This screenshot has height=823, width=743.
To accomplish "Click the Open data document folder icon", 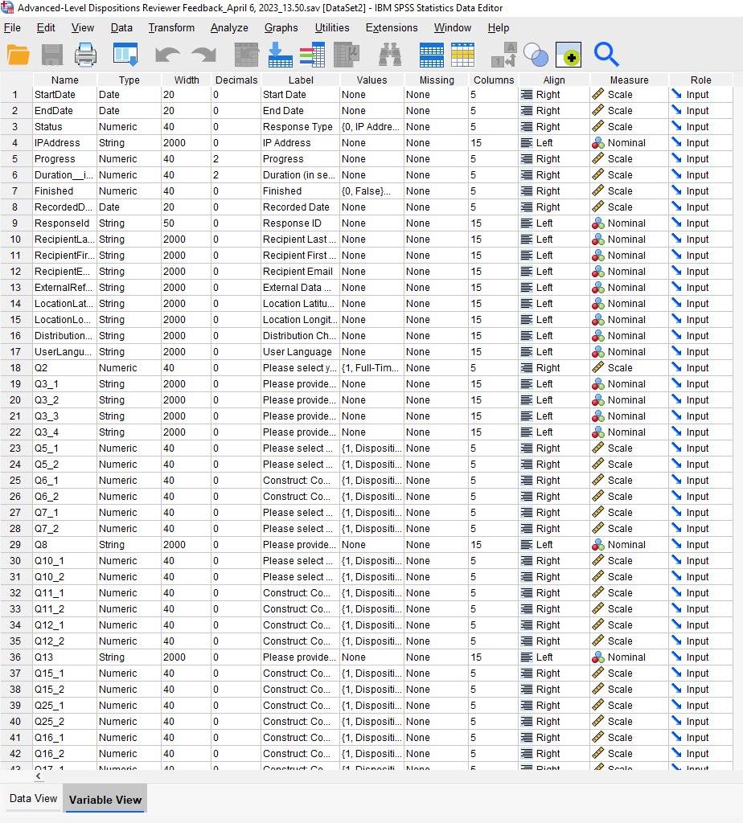I will coord(18,55).
